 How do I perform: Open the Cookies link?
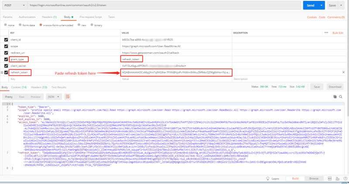click(x=312, y=17)
